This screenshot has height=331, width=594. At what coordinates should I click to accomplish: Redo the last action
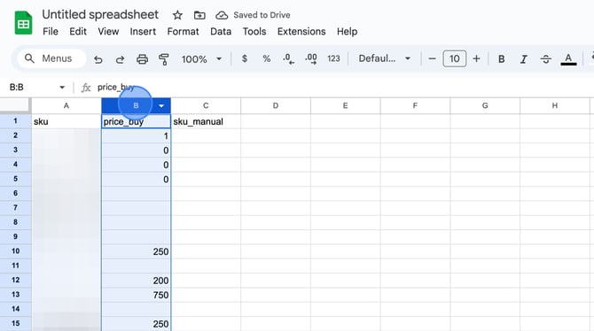[x=120, y=59]
